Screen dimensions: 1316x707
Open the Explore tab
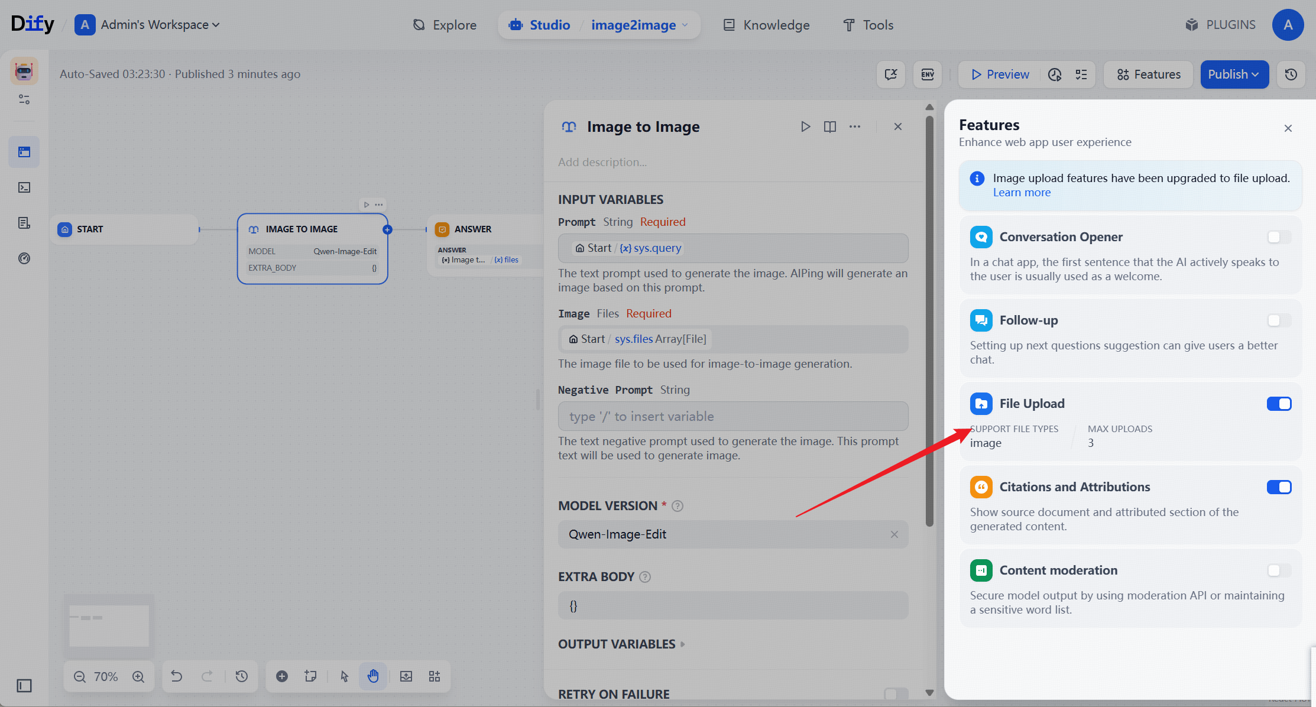pyautogui.click(x=445, y=25)
